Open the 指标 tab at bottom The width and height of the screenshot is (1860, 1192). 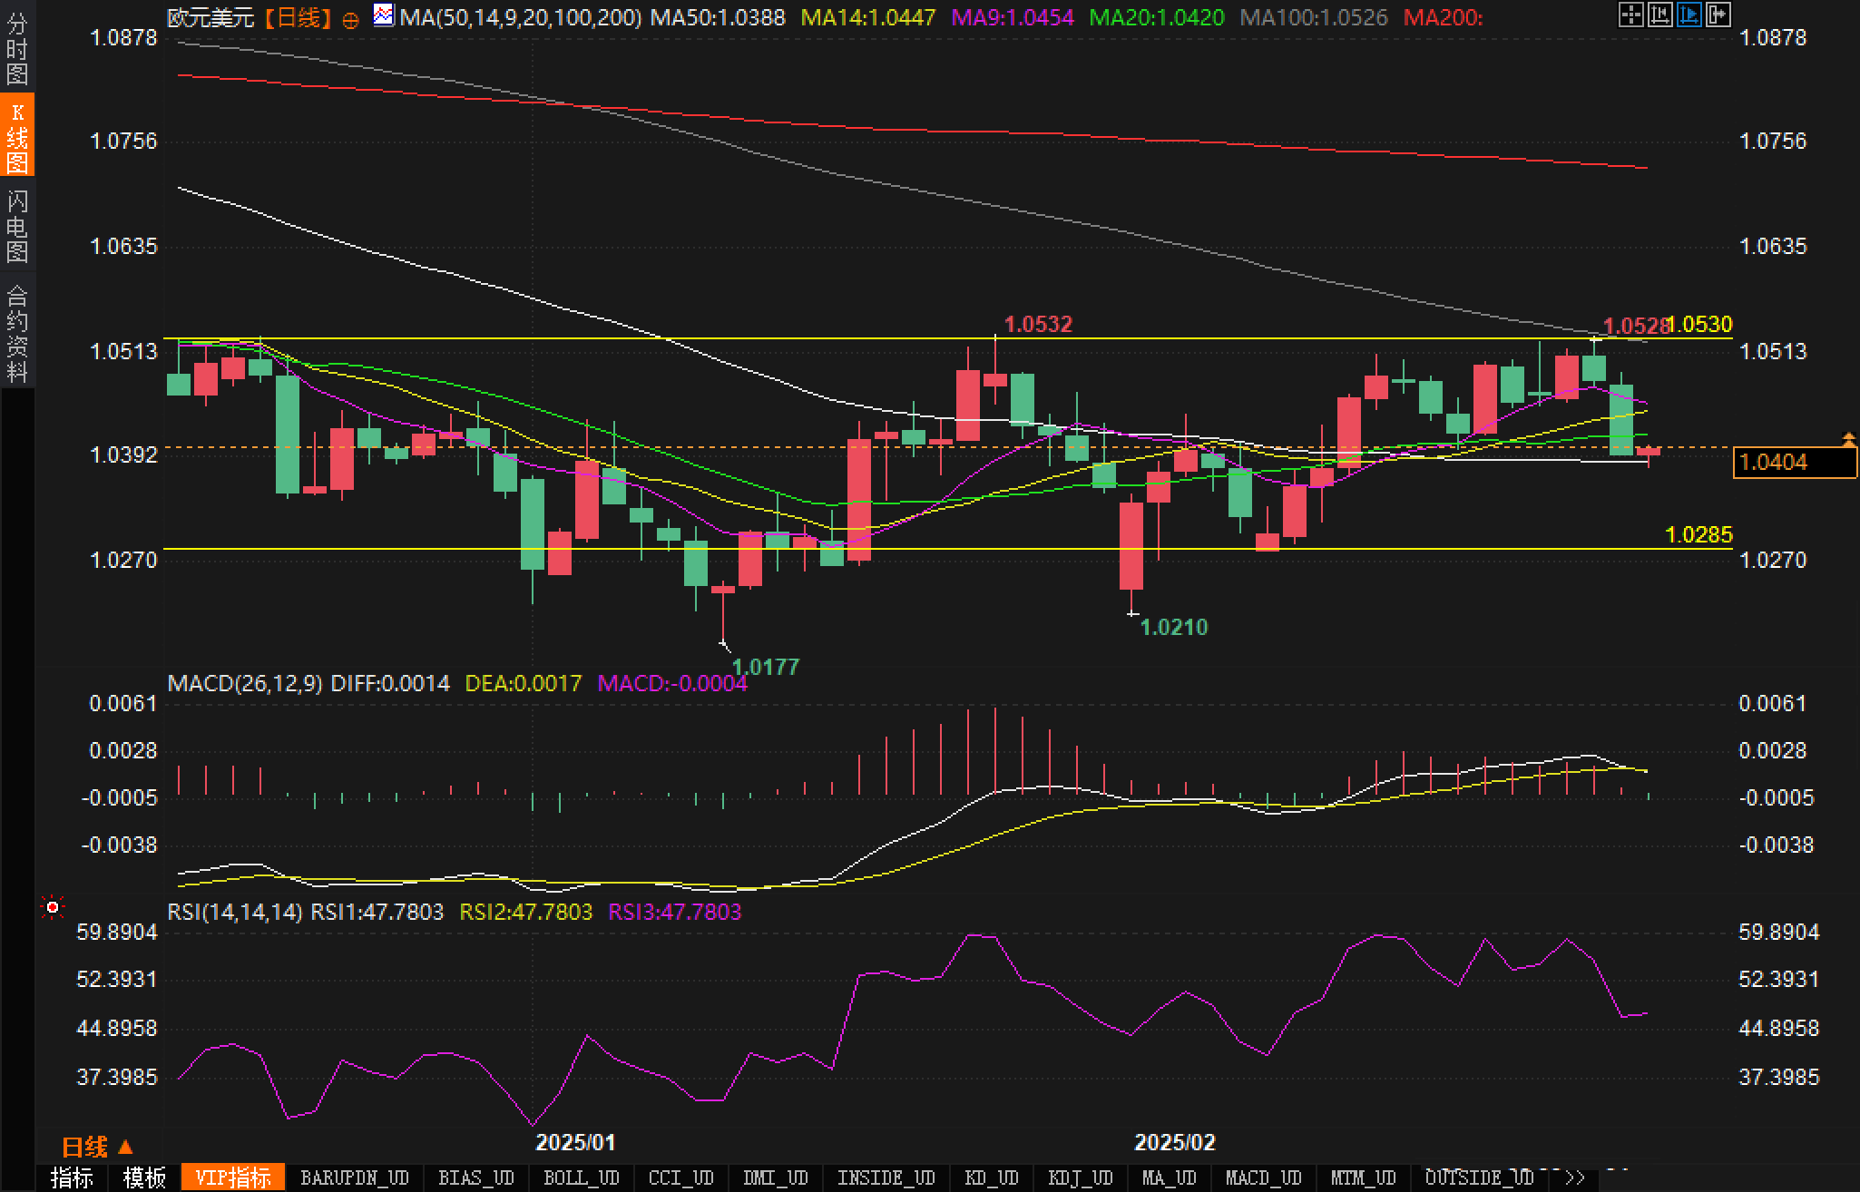click(72, 1178)
